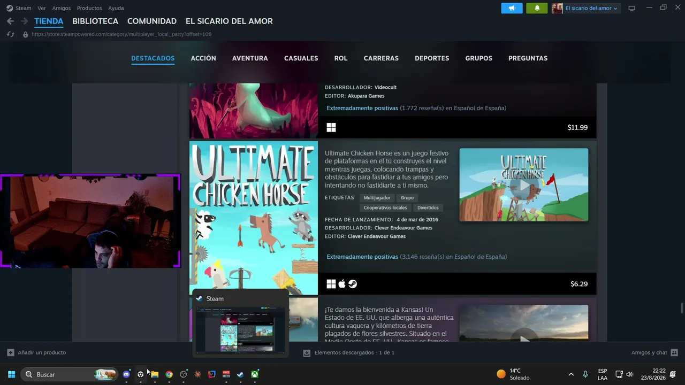Viewport: 685px width, 385px height.
Task: Open the Steam announcements megaphone button
Action: [x=512, y=8]
